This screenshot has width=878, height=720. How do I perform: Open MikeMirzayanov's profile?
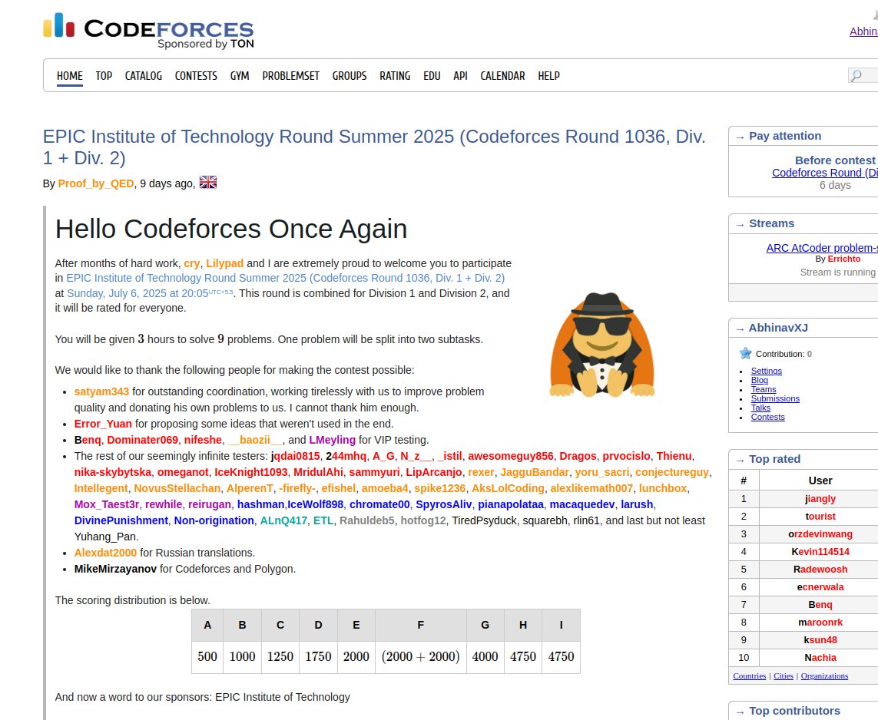click(115, 570)
